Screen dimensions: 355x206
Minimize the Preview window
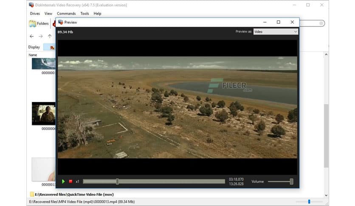coord(265,22)
